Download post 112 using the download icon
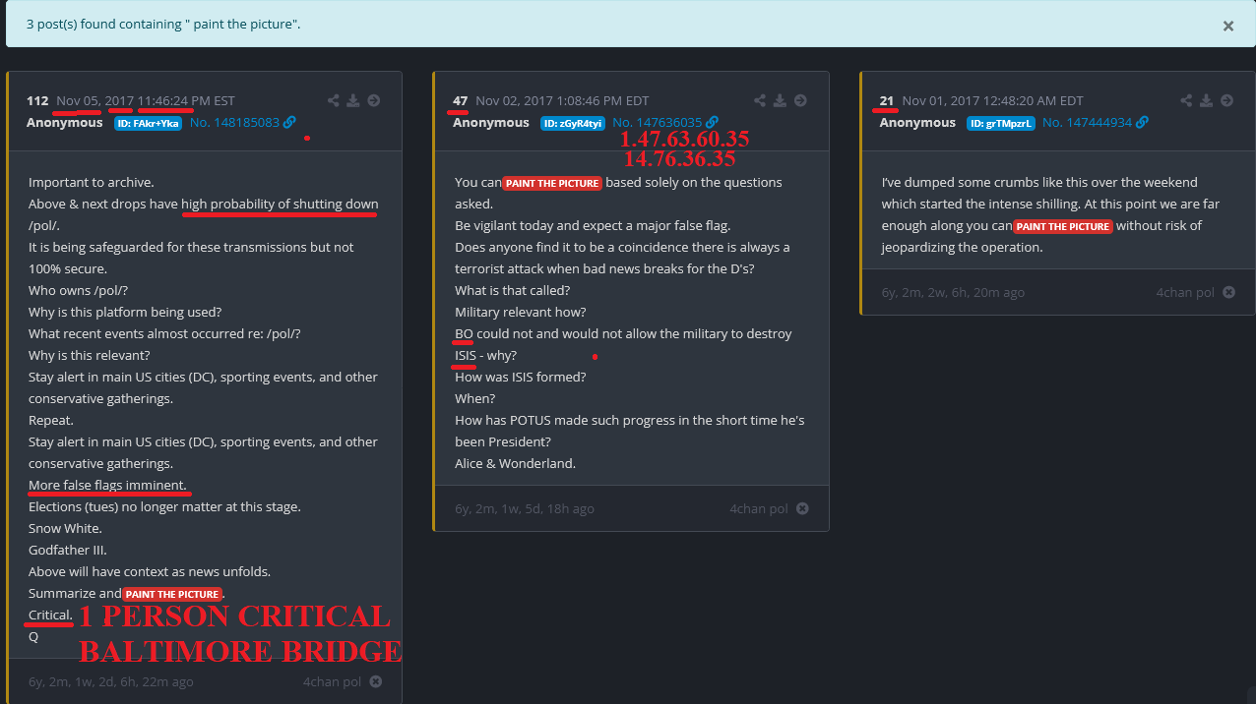Screen dimensions: 1256x704 [353, 100]
